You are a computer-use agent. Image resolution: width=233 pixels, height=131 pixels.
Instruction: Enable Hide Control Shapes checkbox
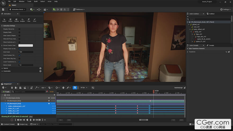click(19, 35)
